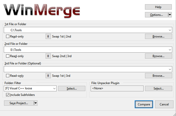
Task: Click the WinMerge logo banner
Action: point(42,10)
